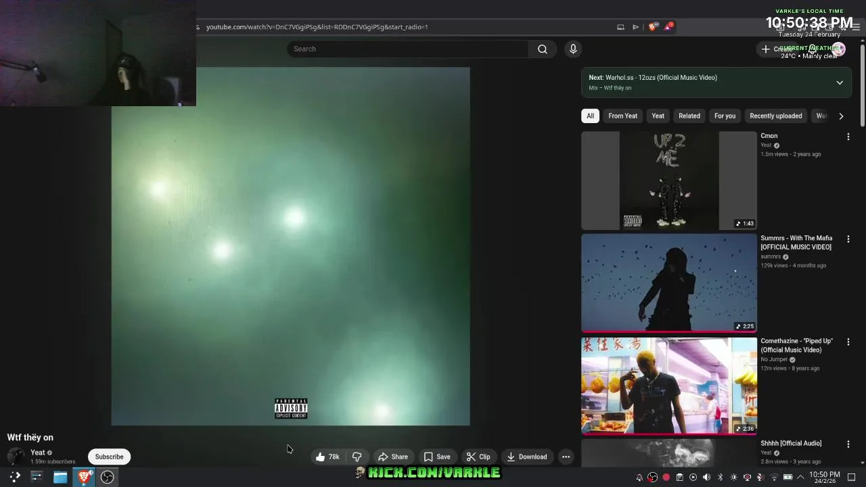
Task: Open the more actions ellipsis menu
Action: 566,457
